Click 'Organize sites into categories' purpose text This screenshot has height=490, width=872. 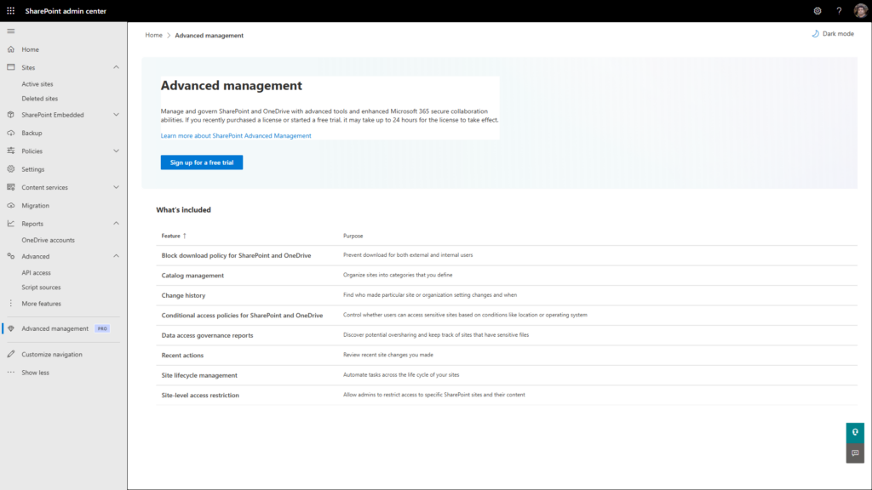[398, 275]
